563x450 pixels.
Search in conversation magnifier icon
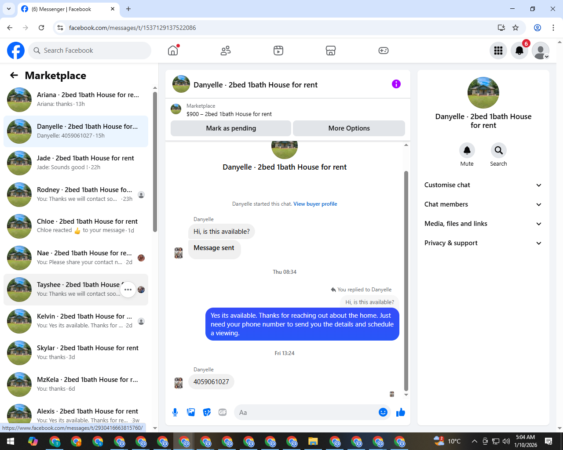click(498, 150)
